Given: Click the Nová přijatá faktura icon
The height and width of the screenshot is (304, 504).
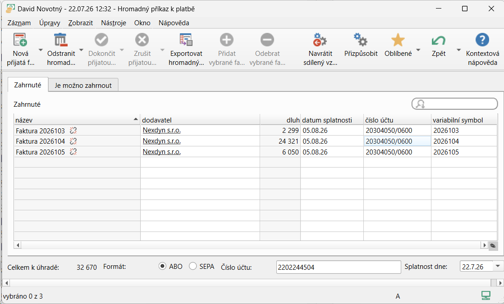Looking at the screenshot, I should [20, 40].
